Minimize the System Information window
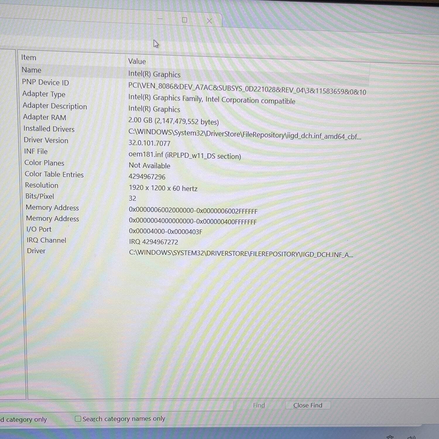This screenshot has height=439, width=439. pyautogui.click(x=160, y=19)
